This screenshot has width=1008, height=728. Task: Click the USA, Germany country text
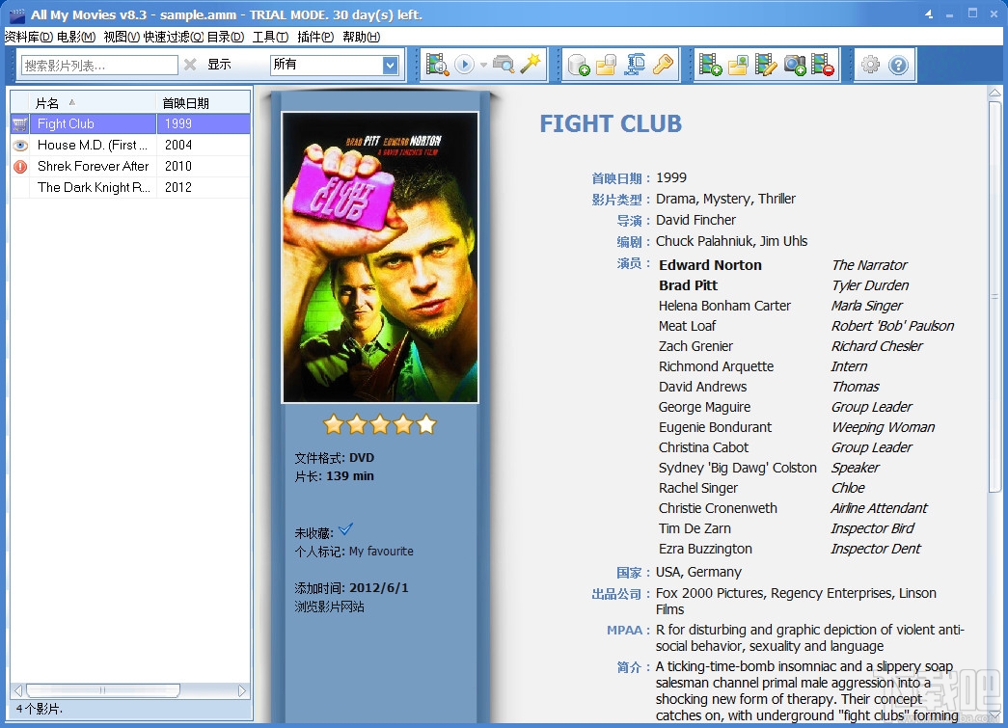pos(698,572)
